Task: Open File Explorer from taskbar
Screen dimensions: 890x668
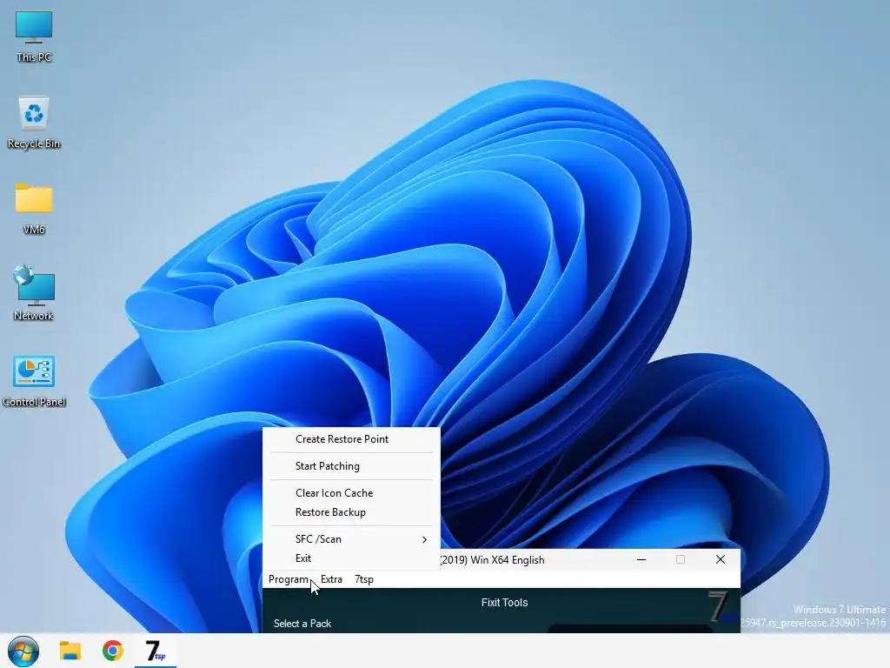Action: (x=70, y=651)
